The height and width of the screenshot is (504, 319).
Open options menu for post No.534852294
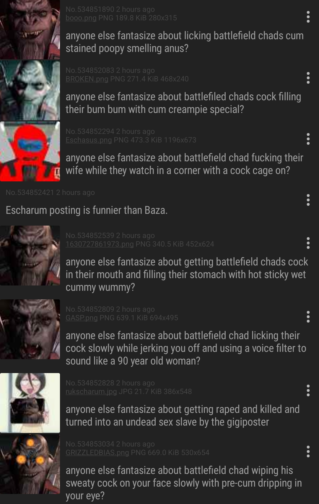(x=308, y=139)
